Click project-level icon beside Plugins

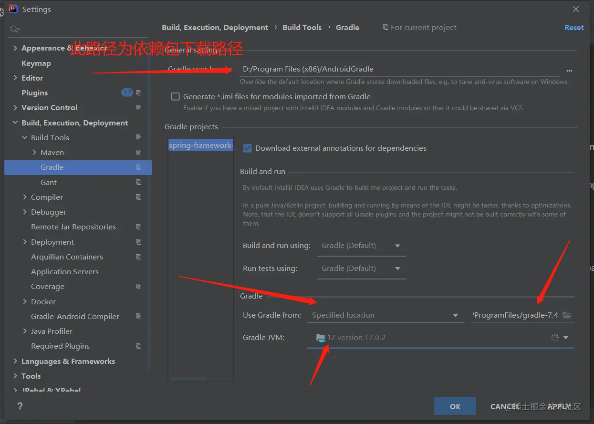click(x=139, y=93)
